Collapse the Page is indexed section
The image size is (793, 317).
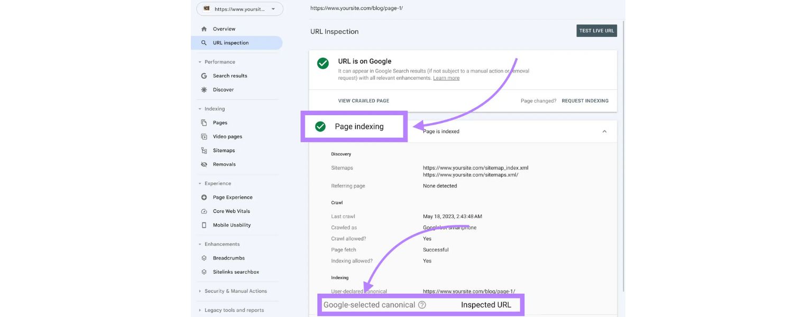coord(604,131)
